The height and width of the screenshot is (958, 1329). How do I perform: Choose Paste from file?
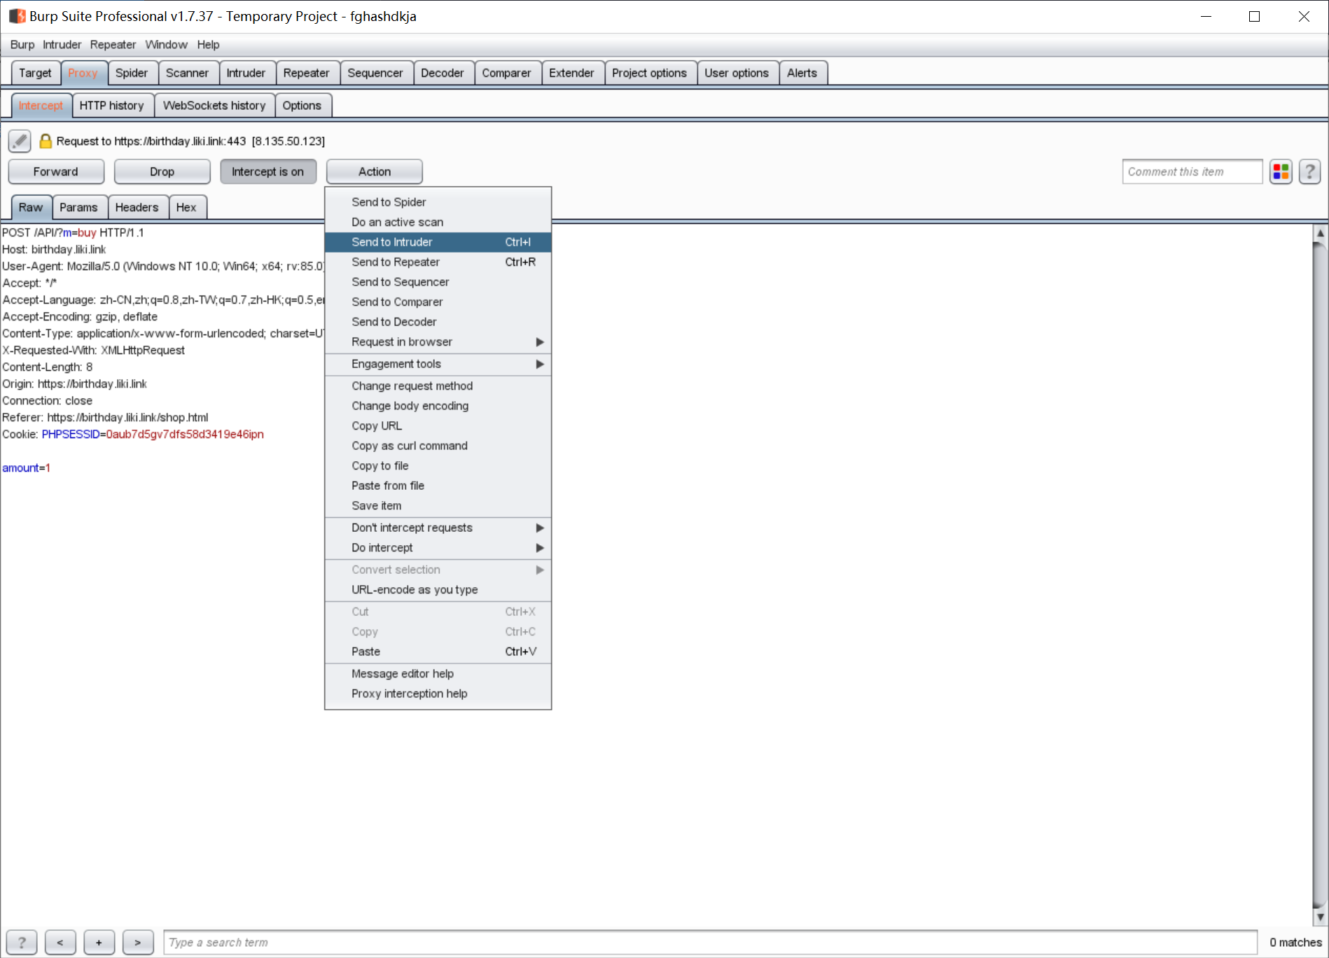click(438, 486)
